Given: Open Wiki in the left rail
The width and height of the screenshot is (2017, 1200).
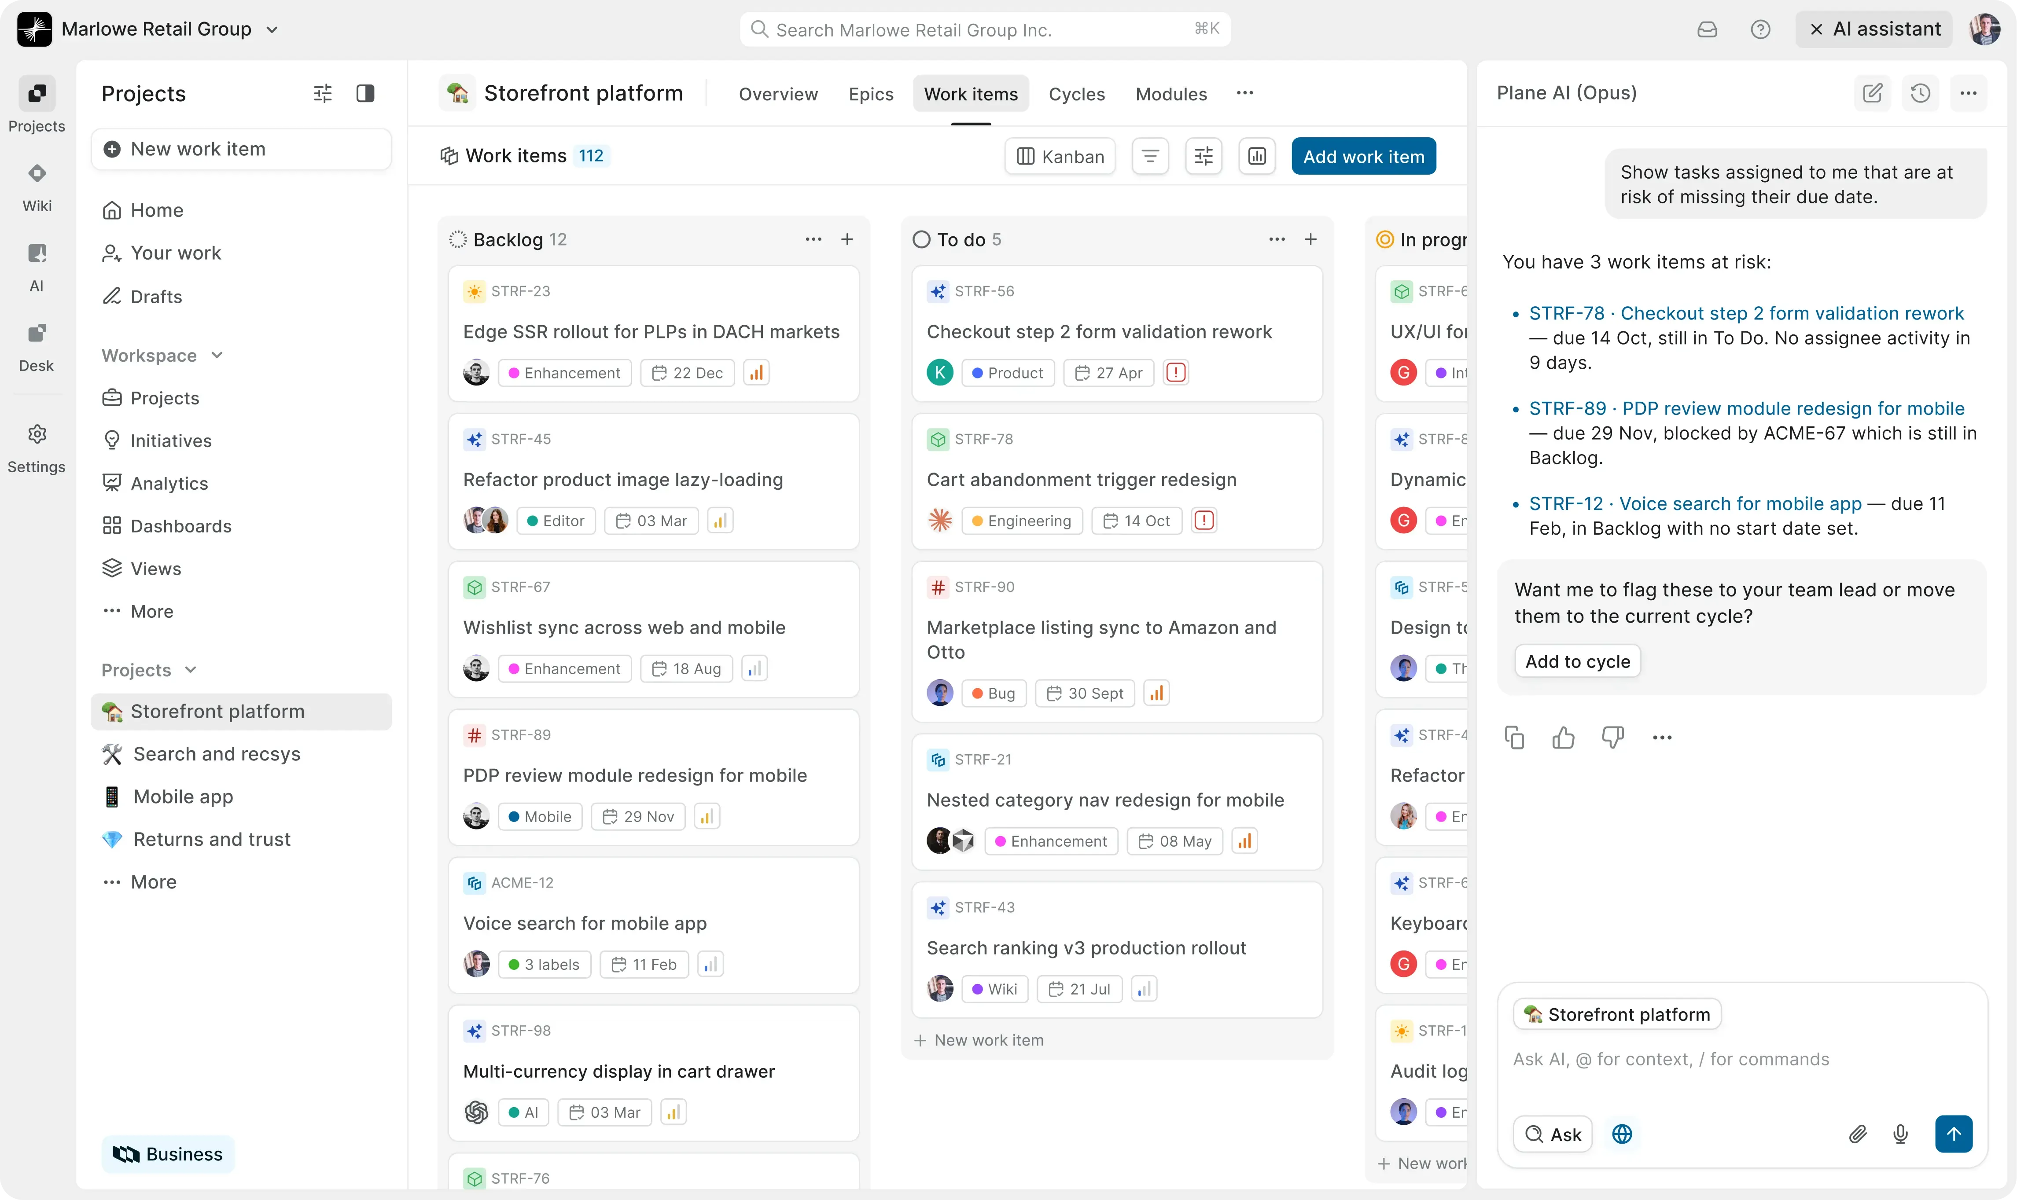Looking at the screenshot, I should pyautogui.click(x=37, y=187).
